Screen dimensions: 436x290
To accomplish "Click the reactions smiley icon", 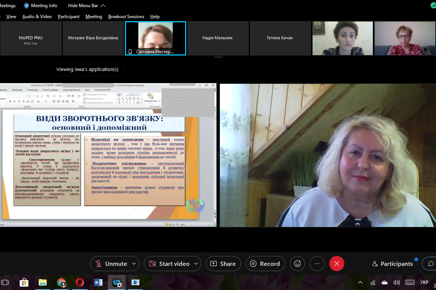I will click(x=297, y=264).
